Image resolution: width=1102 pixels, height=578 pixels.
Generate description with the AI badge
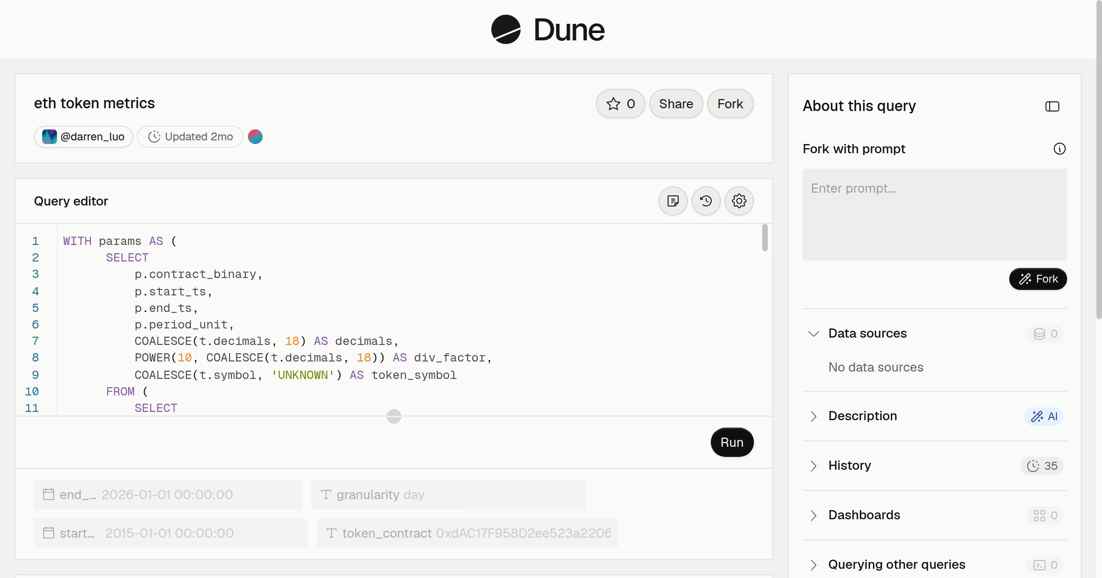tap(1044, 416)
